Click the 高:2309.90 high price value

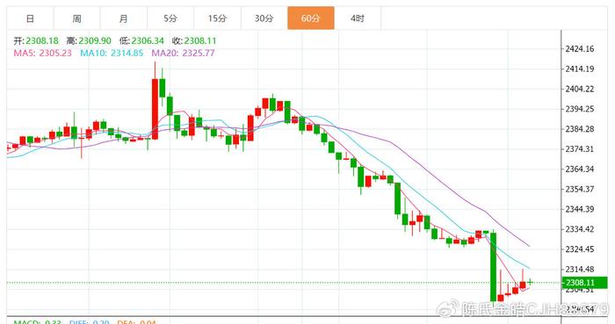tap(89, 40)
